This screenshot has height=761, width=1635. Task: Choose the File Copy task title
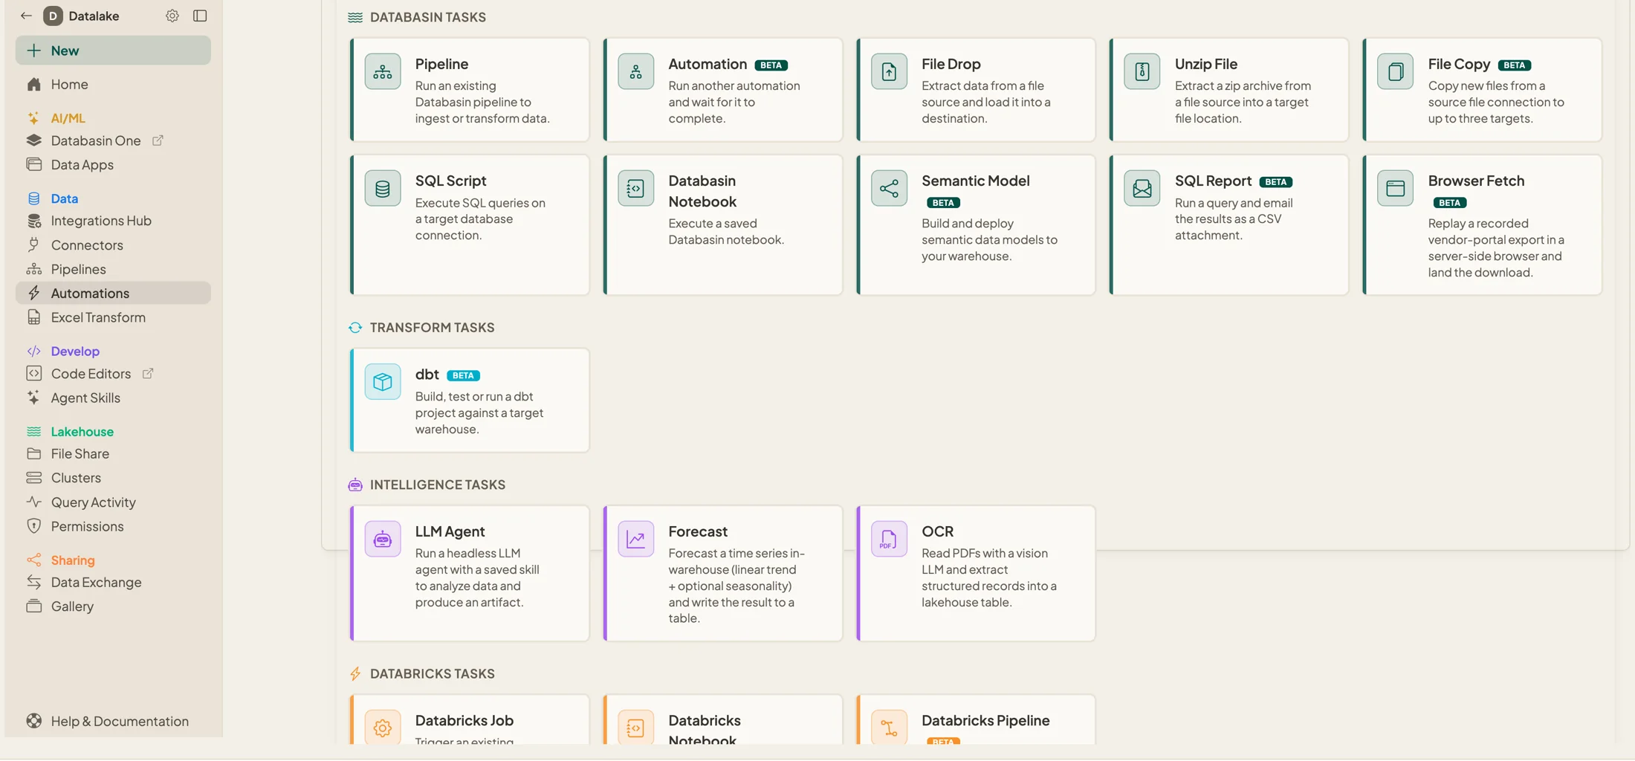(1459, 65)
